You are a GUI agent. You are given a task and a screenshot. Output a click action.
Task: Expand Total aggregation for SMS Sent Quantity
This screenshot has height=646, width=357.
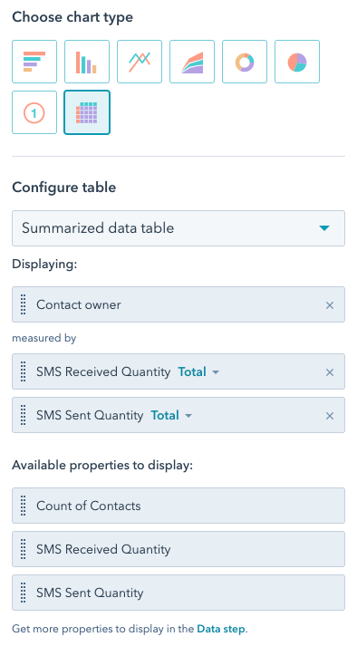(x=171, y=415)
